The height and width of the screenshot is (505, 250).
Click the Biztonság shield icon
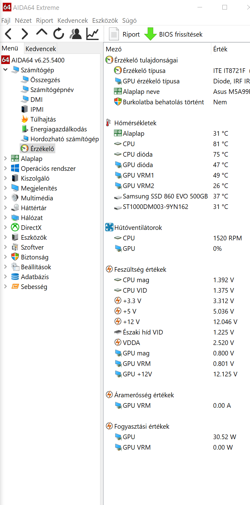[x=15, y=257]
